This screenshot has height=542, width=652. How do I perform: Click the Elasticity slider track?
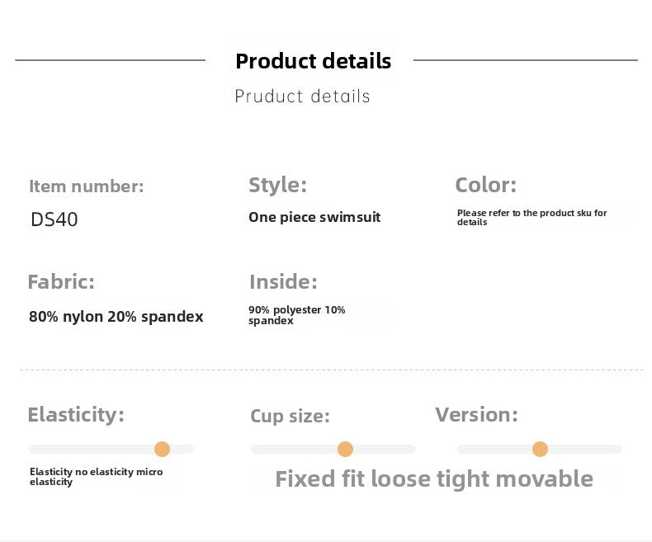click(x=111, y=449)
